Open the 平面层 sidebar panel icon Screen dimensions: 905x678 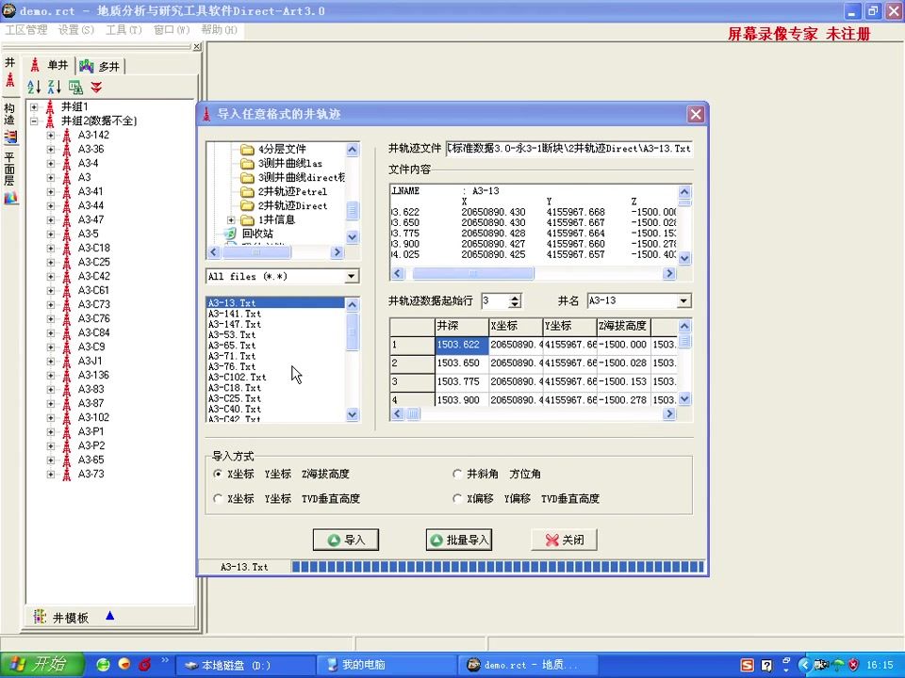pyautogui.click(x=10, y=198)
